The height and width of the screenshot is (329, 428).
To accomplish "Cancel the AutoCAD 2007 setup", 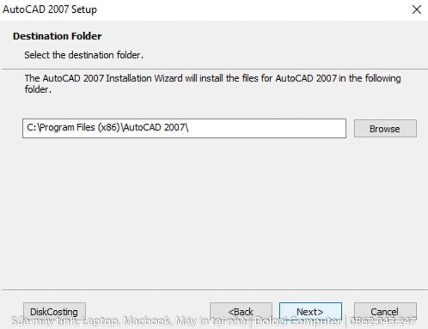I will tap(385, 311).
